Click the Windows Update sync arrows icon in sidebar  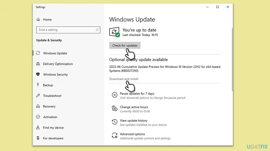tap(38, 53)
